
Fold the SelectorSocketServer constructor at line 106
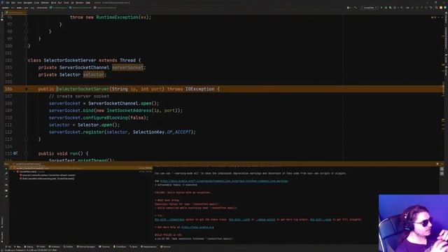click(x=26, y=89)
